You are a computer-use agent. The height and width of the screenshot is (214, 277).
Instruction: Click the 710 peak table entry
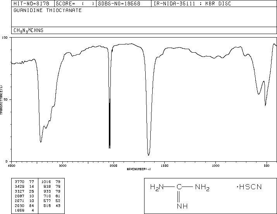pos(47,196)
